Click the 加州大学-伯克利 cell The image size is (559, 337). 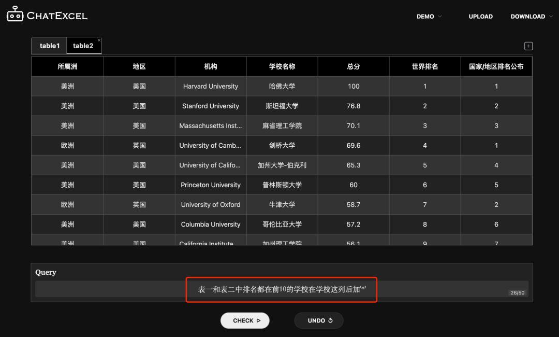pos(282,165)
